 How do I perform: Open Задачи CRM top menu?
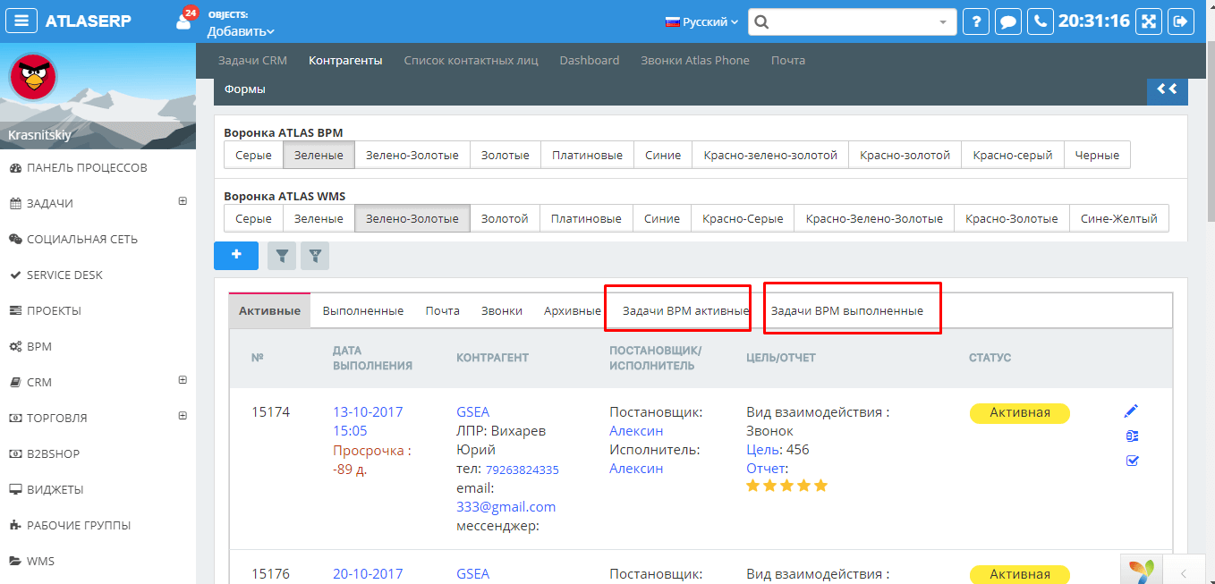[252, 60]
